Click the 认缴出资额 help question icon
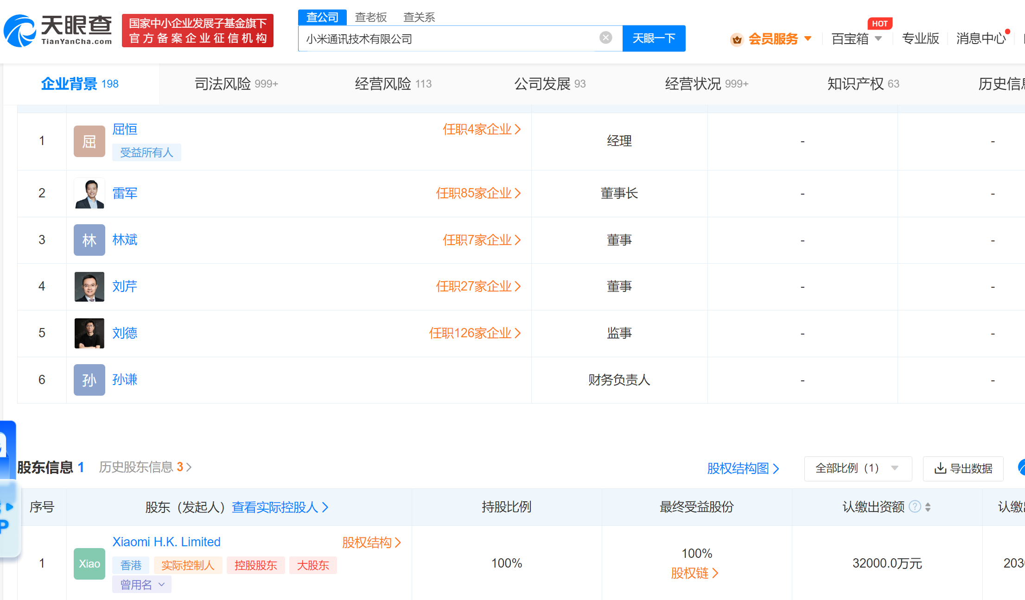1025x600 pixels. pos(915,506)
